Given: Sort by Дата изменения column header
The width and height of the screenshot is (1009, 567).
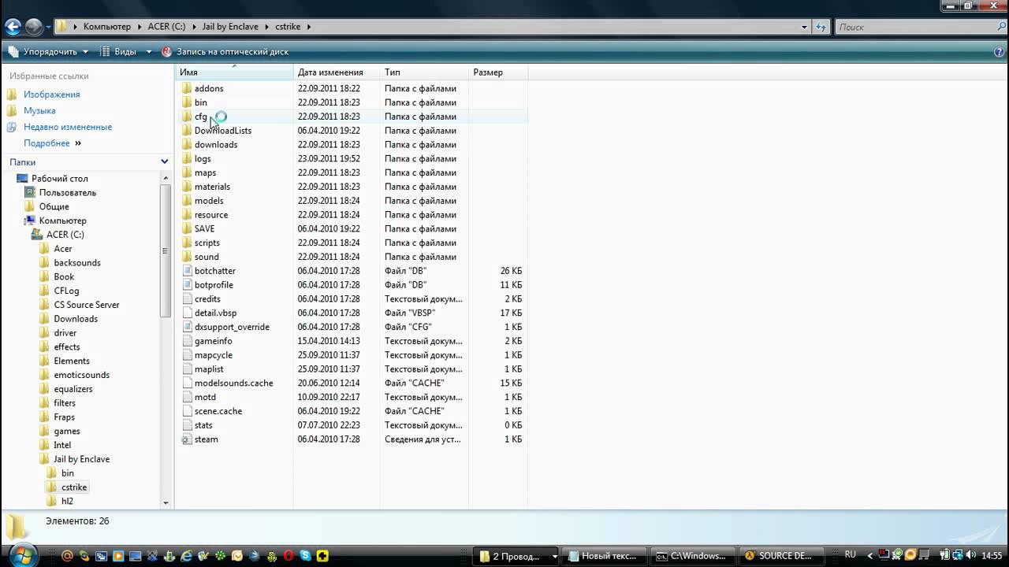Looking at the screenshot, I should click(x=337, y=72).
